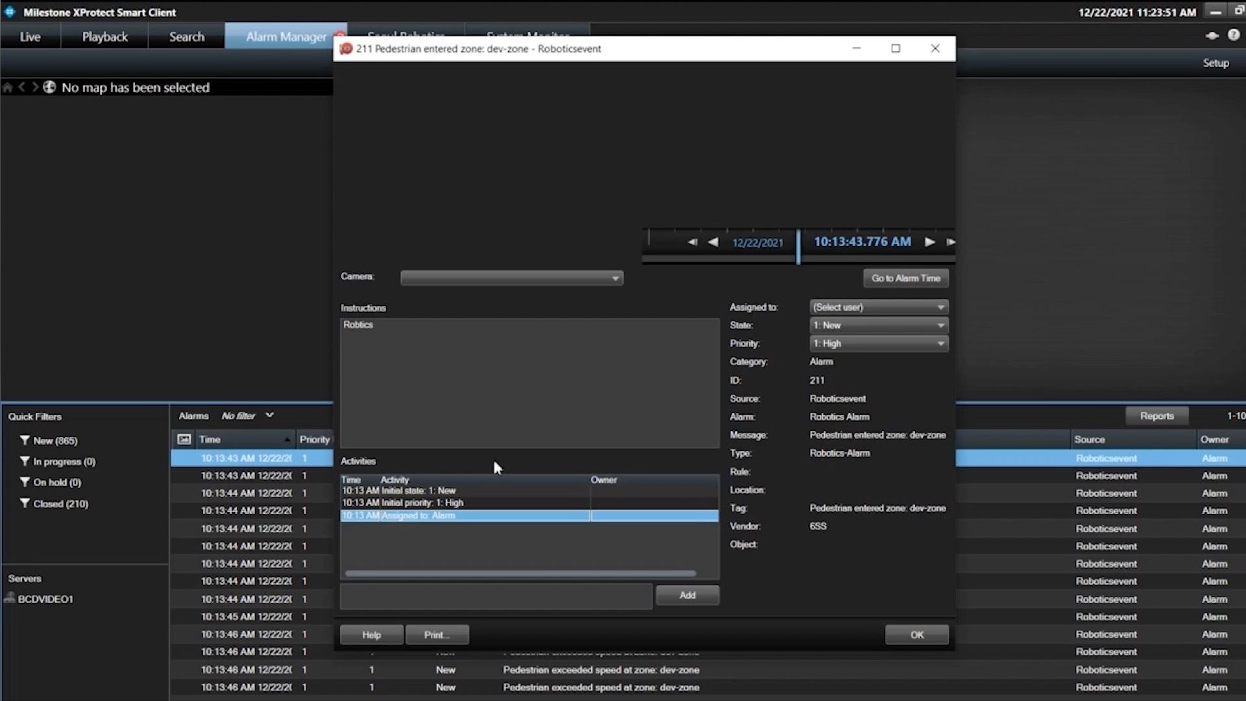
Task: Select activity row Assigned to: Alarm
Action: tap(530, 515)
